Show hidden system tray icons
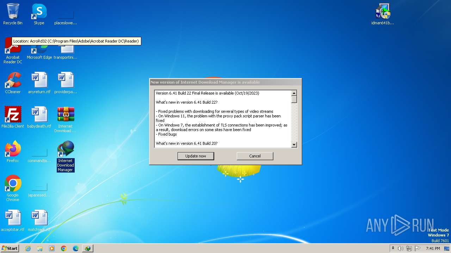The height and width of the screenshot is (253, 451). [x=393, y=248]
